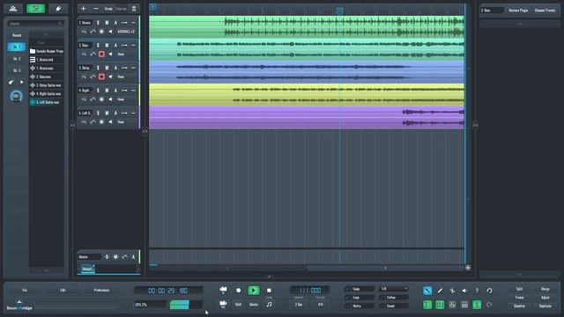564x317 pixels.
Task: Toggle the Loop checkbox
Action: (347, 298)
